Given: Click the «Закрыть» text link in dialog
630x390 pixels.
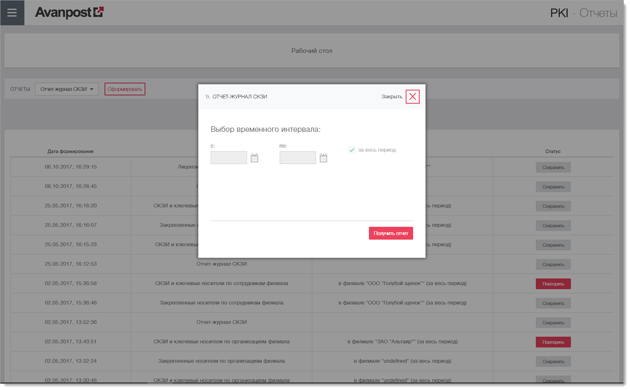Looking at the screenshot, I should point(392,97).
